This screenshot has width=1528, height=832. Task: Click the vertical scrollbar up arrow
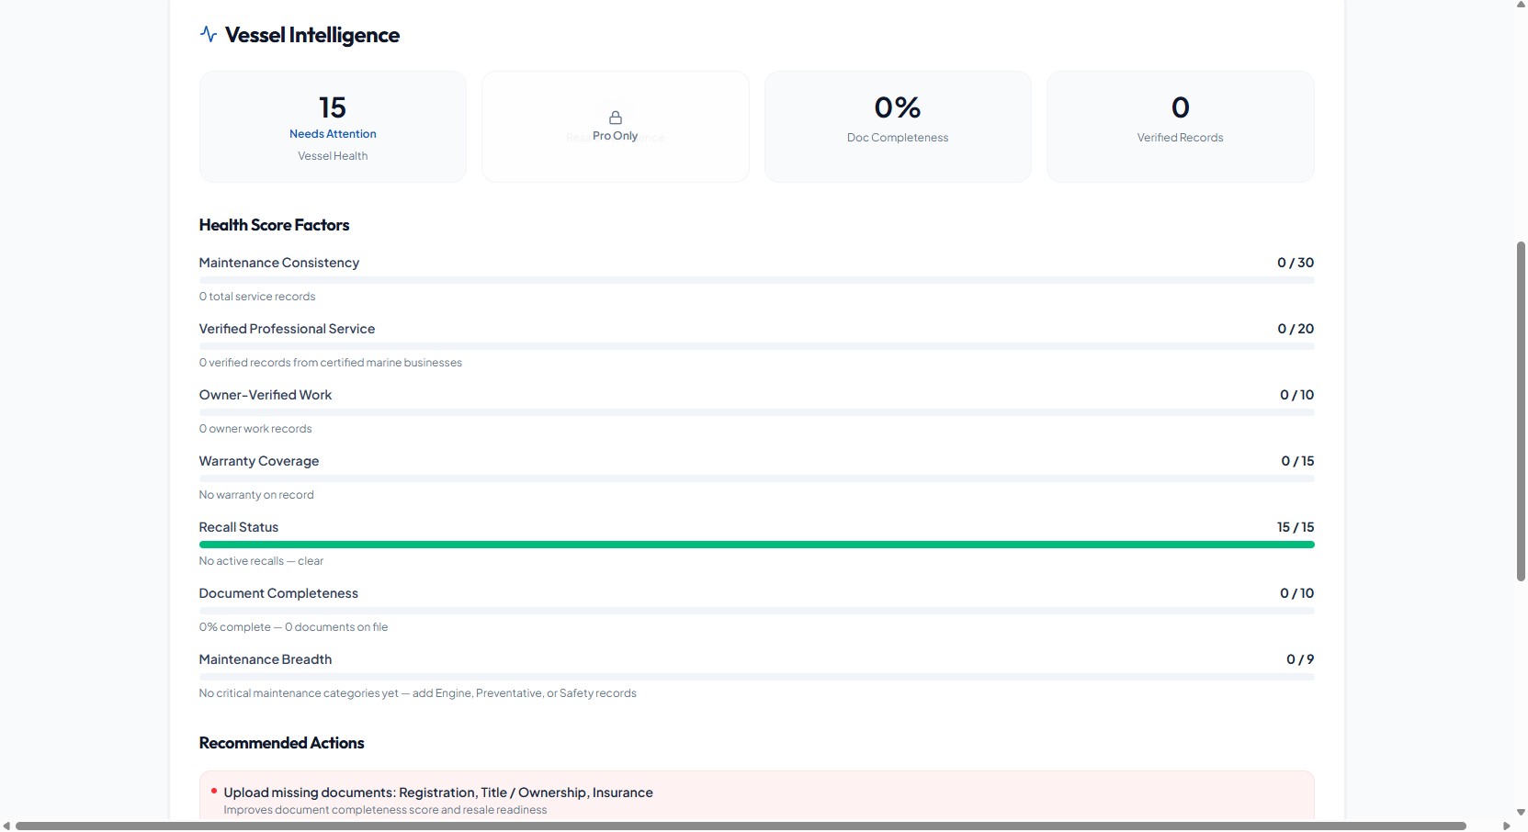[x=1521, y=5]
